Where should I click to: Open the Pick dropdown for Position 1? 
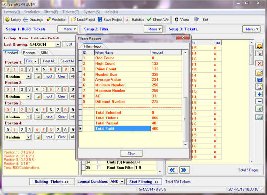[31, 61]
